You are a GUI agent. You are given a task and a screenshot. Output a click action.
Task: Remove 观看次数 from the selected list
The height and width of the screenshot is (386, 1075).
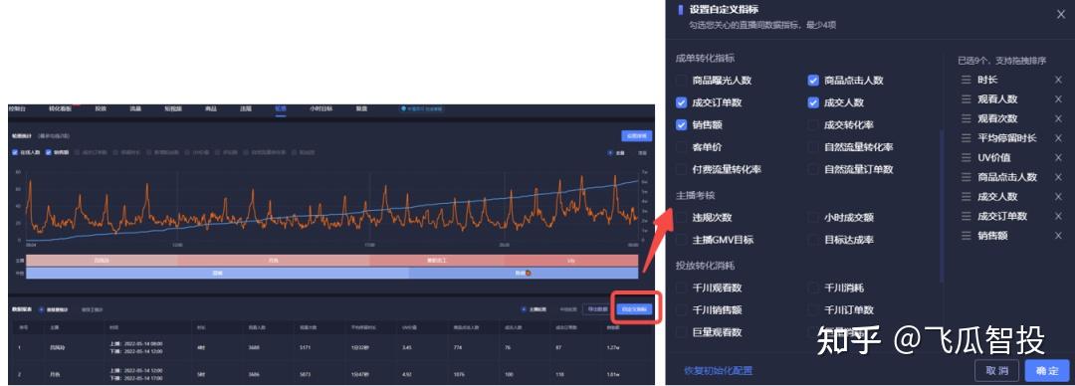(x=1058, y=118)
